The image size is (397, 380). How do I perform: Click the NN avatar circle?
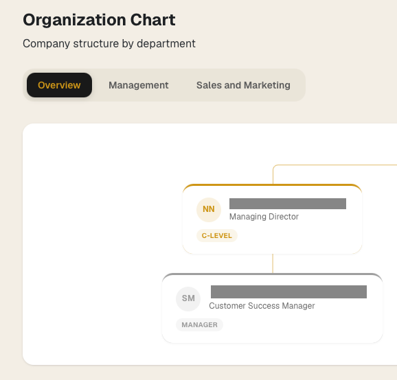pyautogui.click(x=209, y=210)
